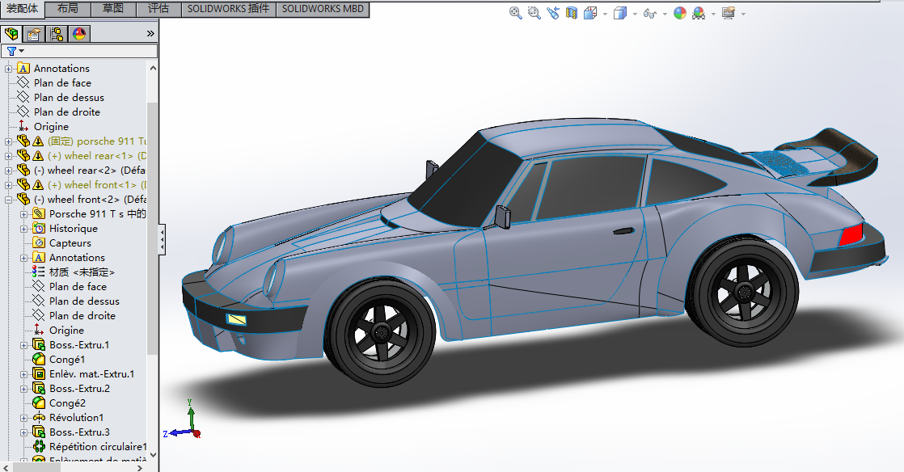The width and height of the screenshot is (904, 472).
Task: Expand the wheel rear<2> node
Action: click(x=8, y=171)
